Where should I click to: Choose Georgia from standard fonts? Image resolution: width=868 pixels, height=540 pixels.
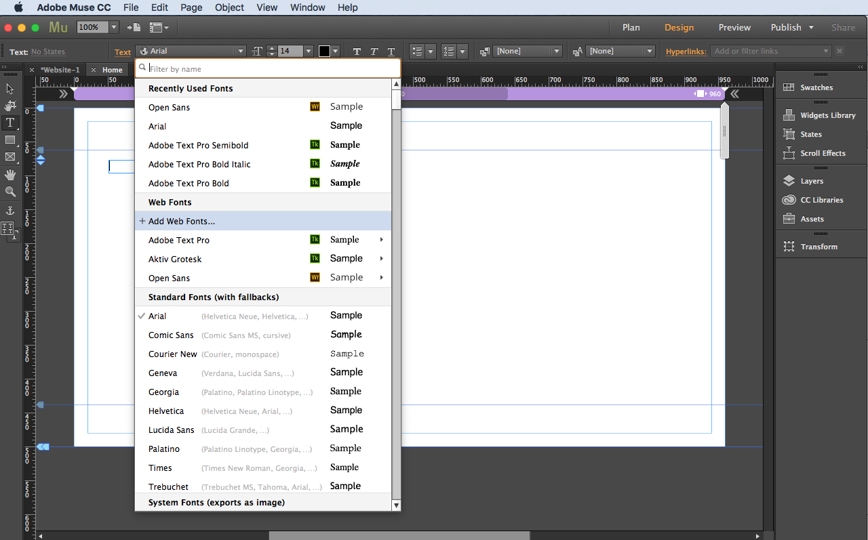point(263,392)
